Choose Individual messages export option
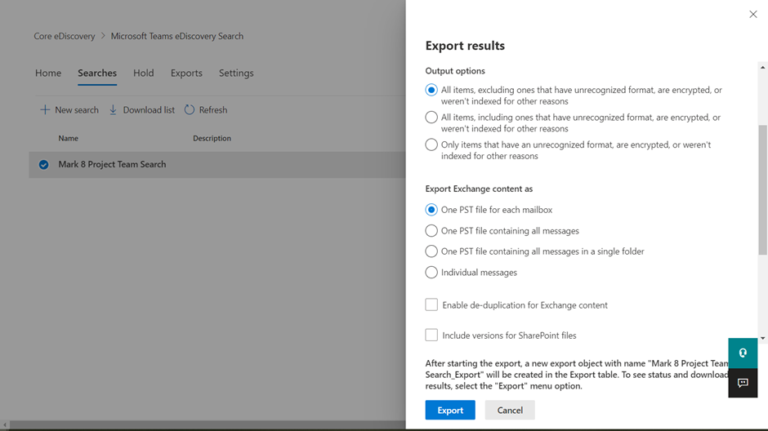This screenshot has height=431, width=768. coord(431,272)
